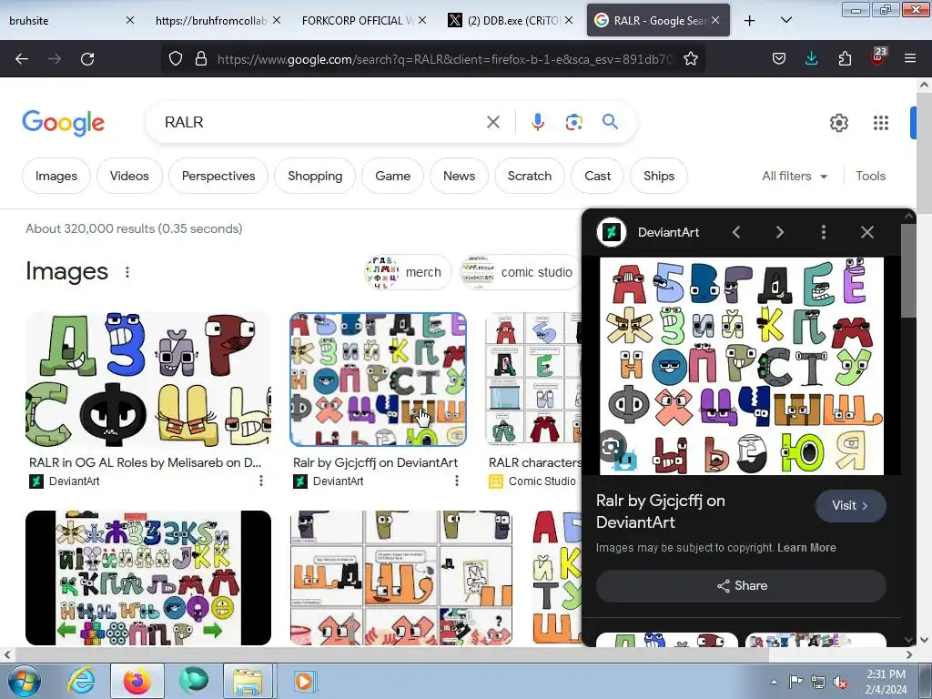Screen dimensions: 932x699
Task: Click the comic studio image chip
Action: coord(520,272)
